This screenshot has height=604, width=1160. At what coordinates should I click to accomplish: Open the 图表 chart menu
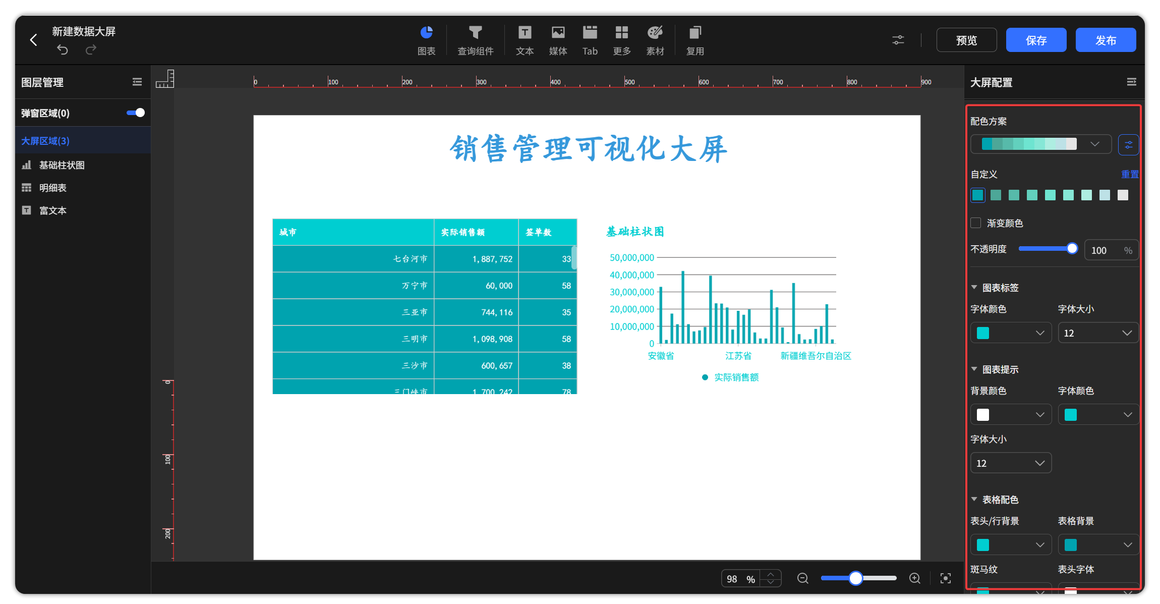tap(426, 40)
